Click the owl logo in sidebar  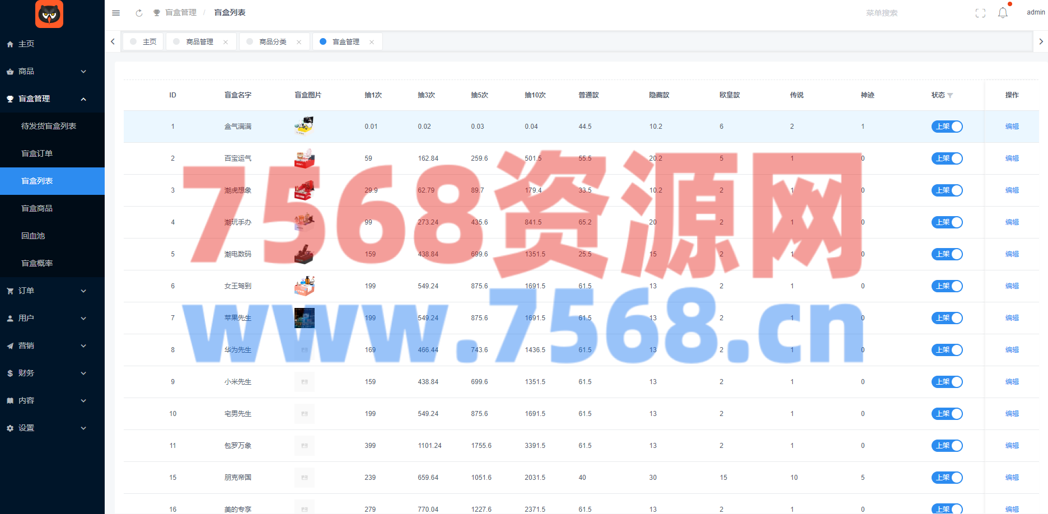tap(49, 14)
